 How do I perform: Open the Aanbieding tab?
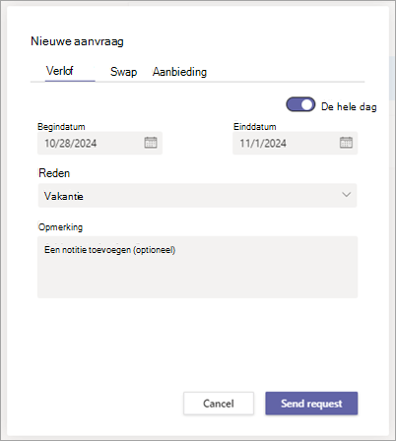click(179, 72)
